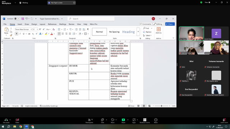Click the Sort A-Z icon
This screenshot has height=129, width=230.
84,29
